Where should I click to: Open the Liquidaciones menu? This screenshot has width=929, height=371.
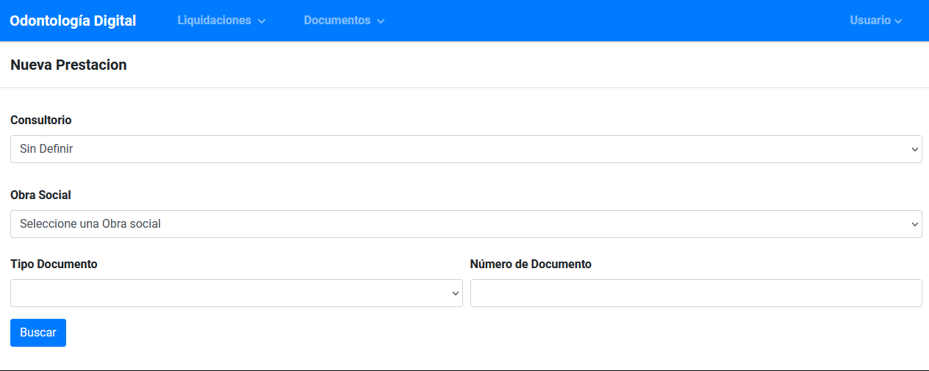coord(215,21)
